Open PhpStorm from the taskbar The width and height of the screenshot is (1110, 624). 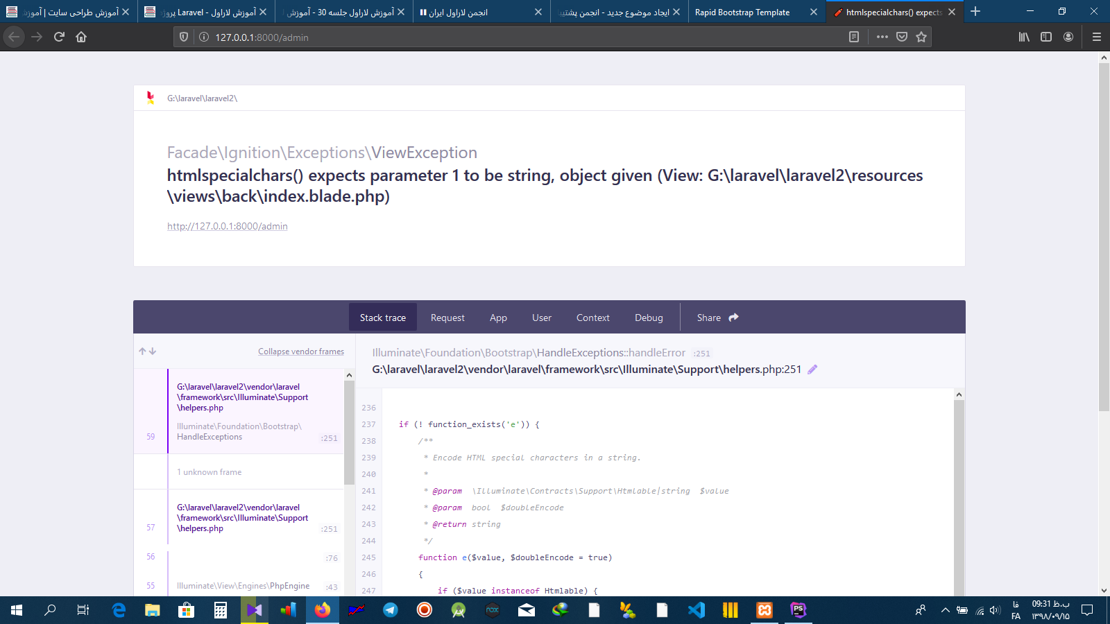pyautogui.click(x=798, y=610)
